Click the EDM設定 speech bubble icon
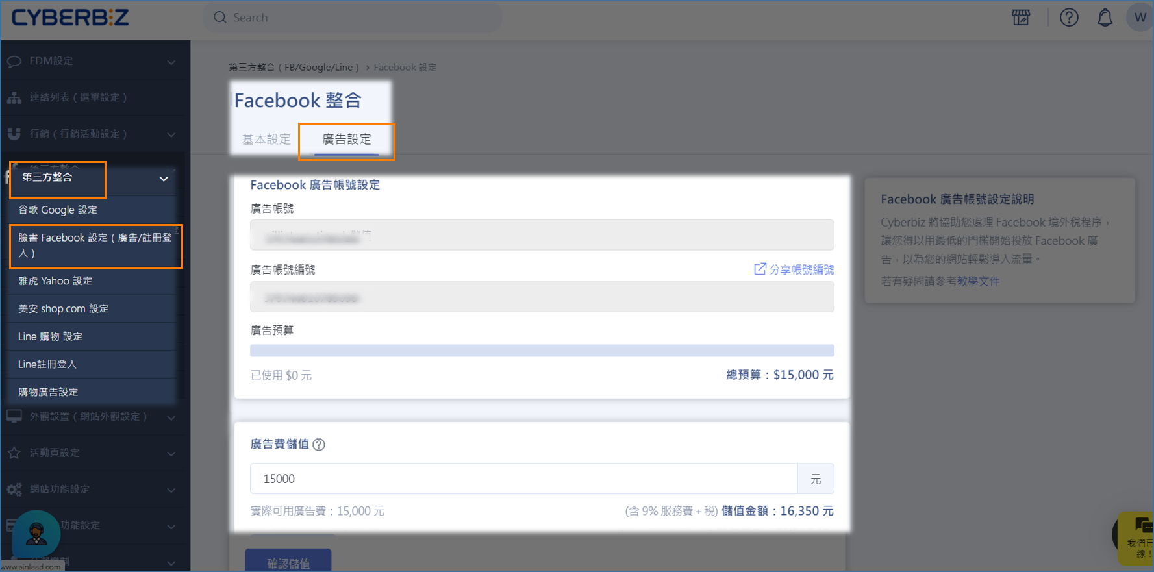The image size is (1154, 572). (x=14, y=62)
